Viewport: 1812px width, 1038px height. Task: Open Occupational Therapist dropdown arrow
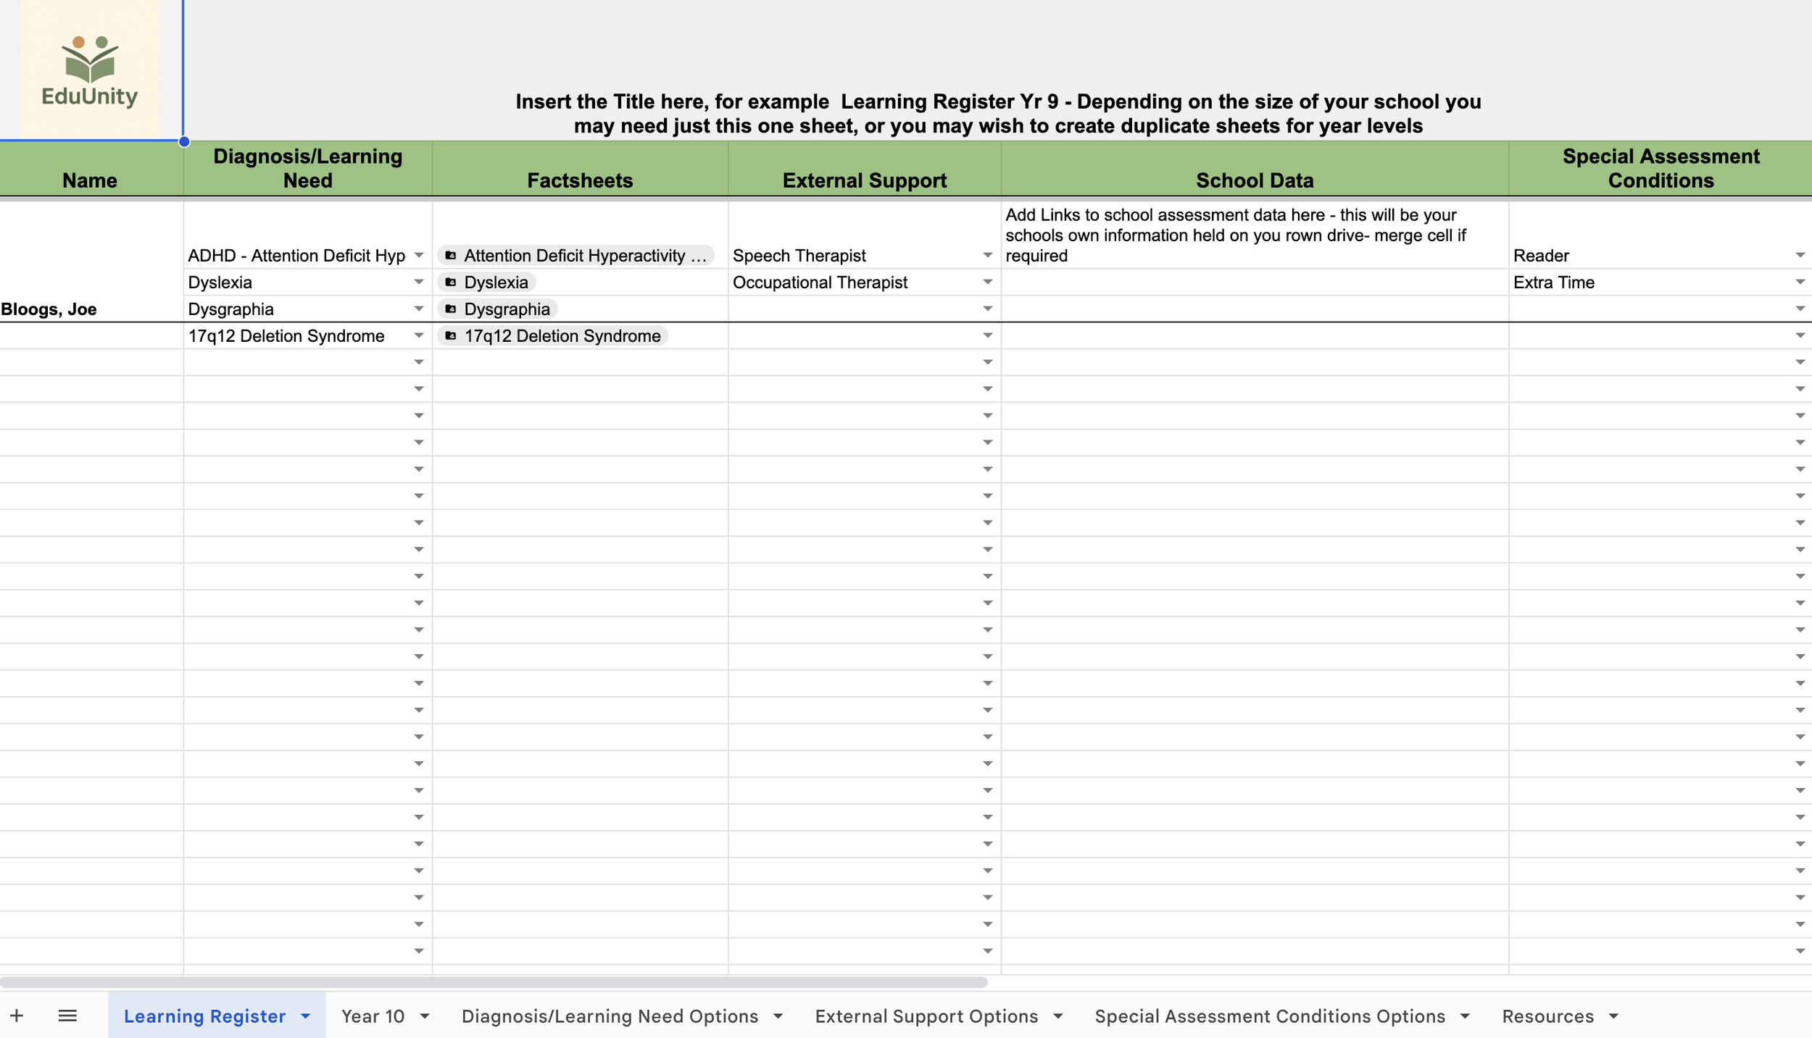pyautogui.click(x=987, y=282)
